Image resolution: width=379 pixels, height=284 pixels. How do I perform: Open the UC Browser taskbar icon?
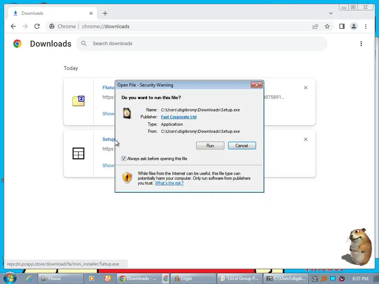point(108,278)
